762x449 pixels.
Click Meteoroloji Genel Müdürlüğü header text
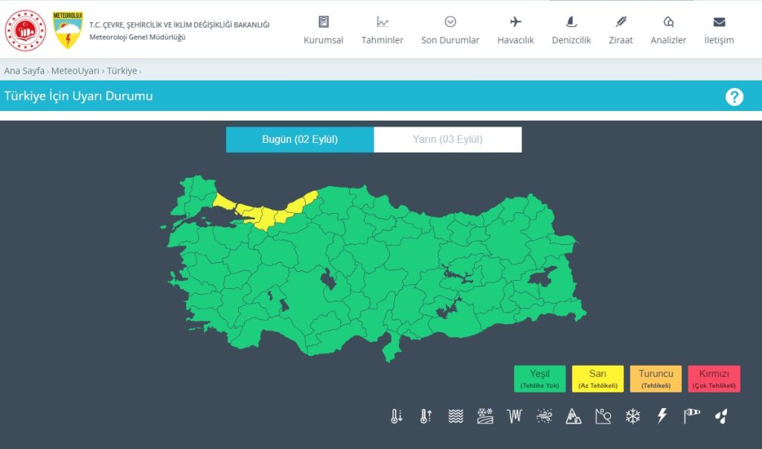[x=138, y=37]
